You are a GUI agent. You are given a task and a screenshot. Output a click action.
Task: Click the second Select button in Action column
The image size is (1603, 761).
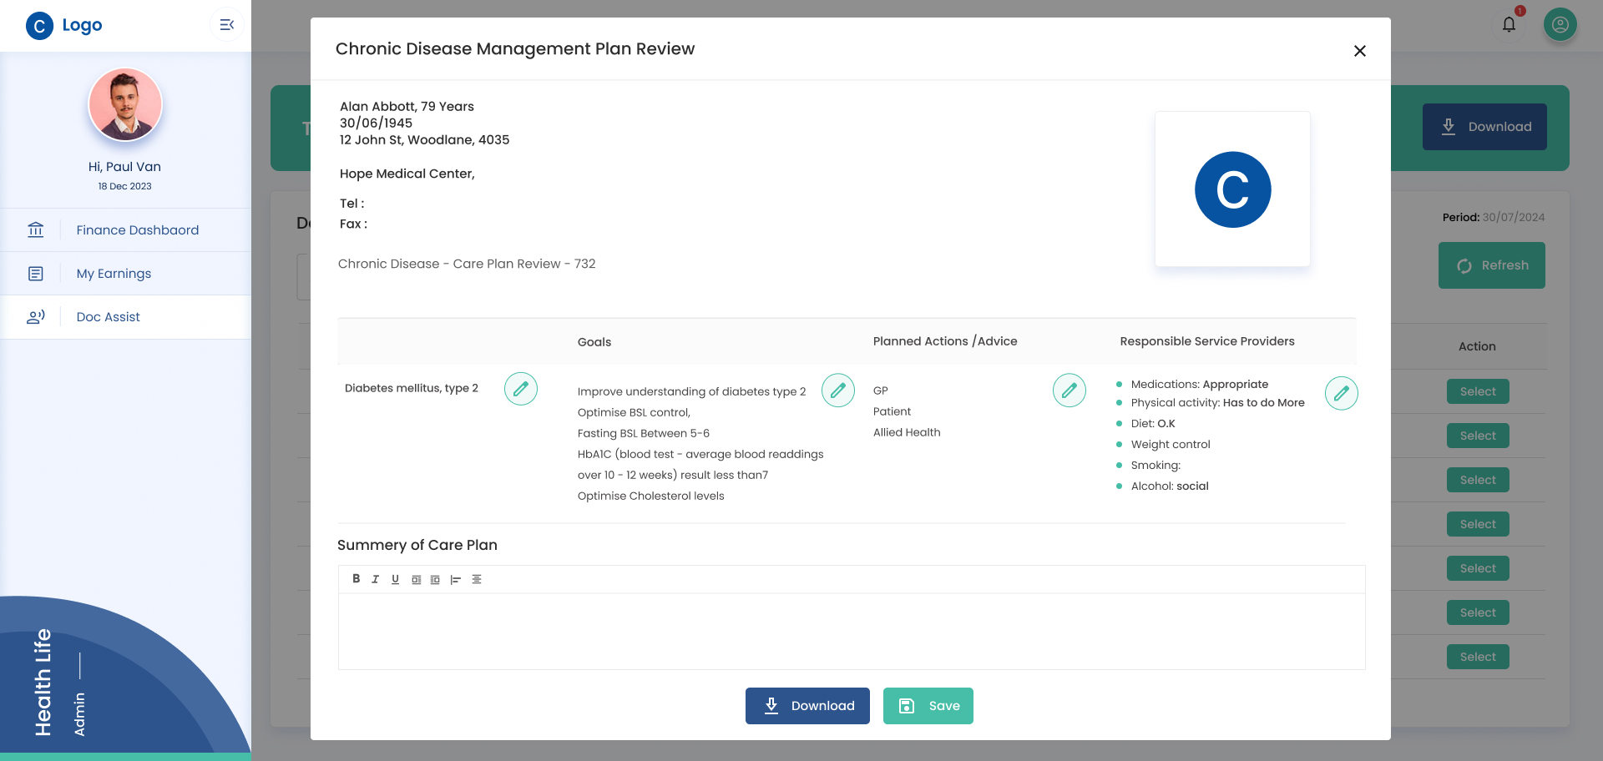click(1478, 436)
